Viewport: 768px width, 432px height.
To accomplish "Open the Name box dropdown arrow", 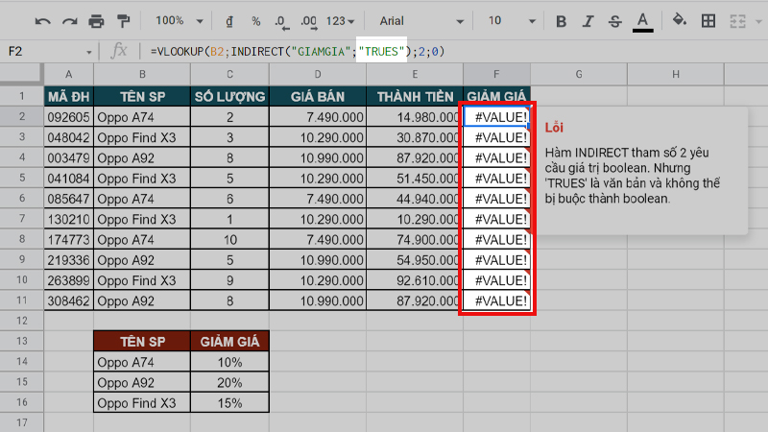I will tap(88, 52).
